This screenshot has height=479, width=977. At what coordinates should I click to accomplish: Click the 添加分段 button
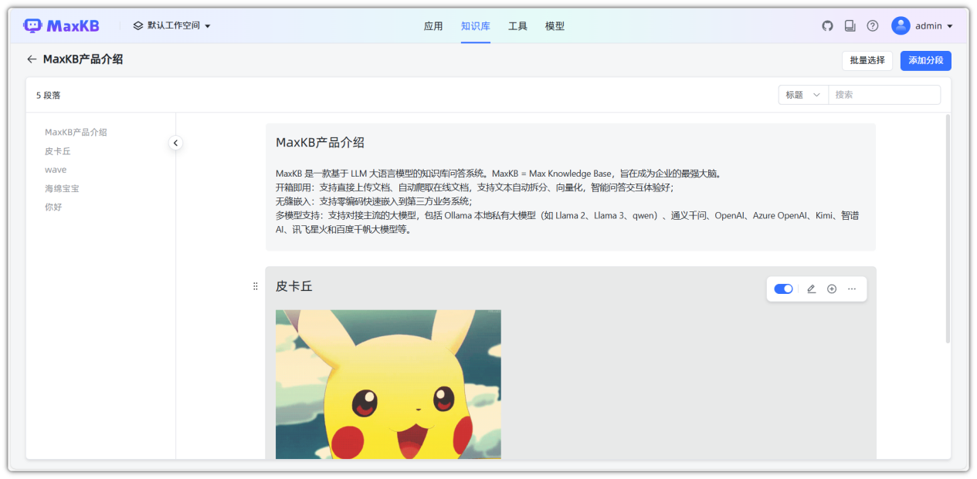925,60
